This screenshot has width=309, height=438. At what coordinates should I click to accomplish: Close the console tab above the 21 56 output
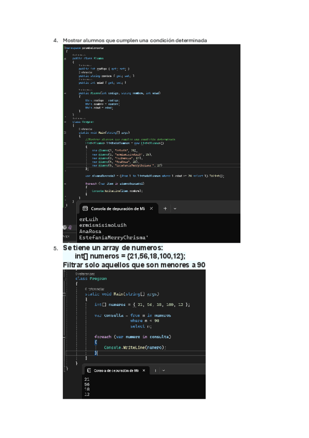(144, 370)
